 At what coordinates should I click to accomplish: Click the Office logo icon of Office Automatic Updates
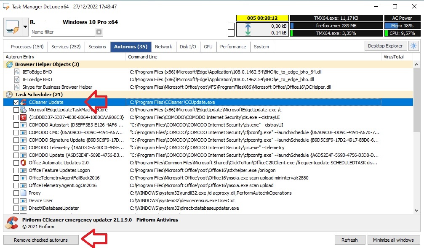point(23,163)
